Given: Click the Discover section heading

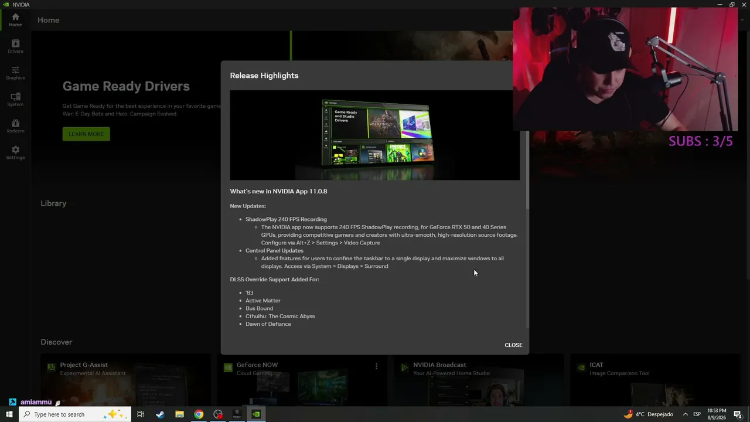Looking at the screenshot, I should coord(56,342).
